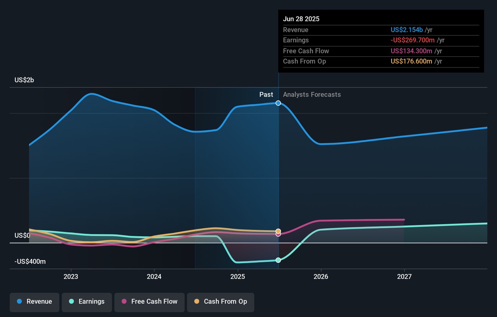Image resolution: width=497 pixels, height=317 pixels.
Task: Click the Past section label
Action: (266, 95)
